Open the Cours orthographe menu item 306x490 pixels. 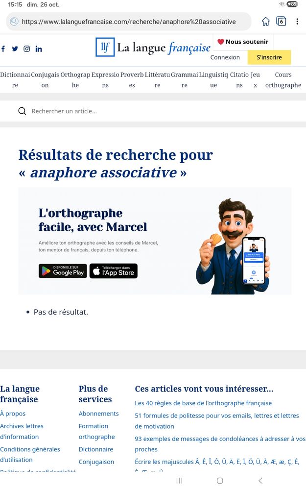tap(283, 80)
